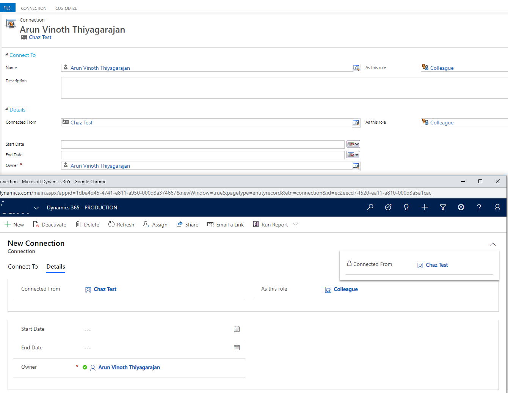This screenshot has width=508, height=393.
Task: Click the New command button
Action: [14, 225]
